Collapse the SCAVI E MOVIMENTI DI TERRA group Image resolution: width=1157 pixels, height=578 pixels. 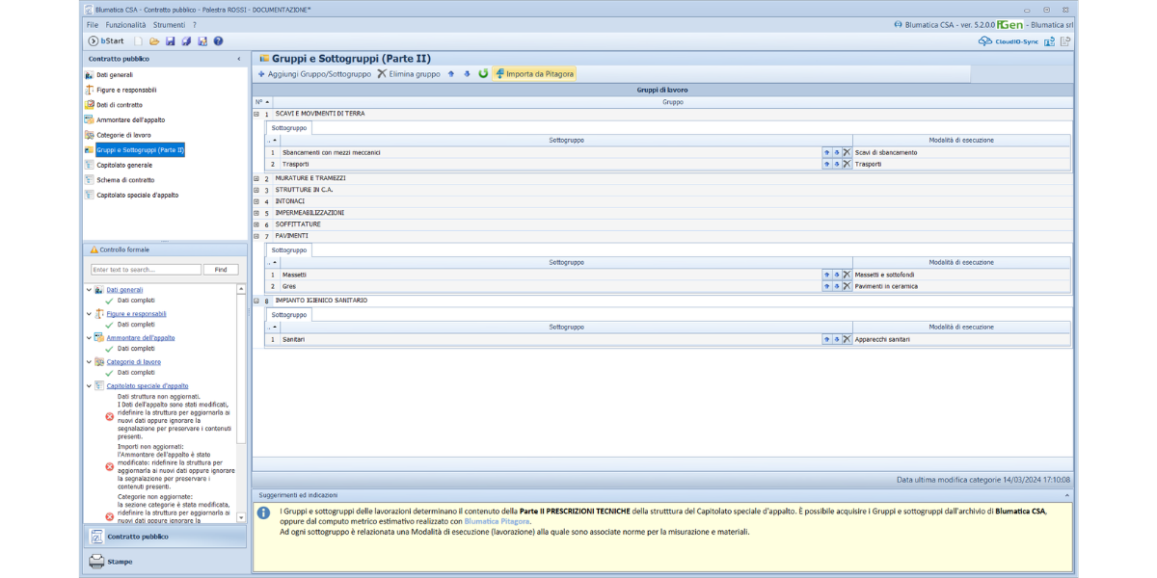(x=256, y=114)
